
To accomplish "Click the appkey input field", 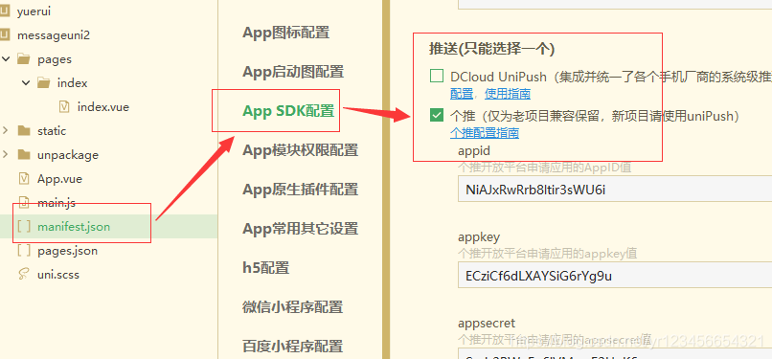I will click(x=615, y=276).
